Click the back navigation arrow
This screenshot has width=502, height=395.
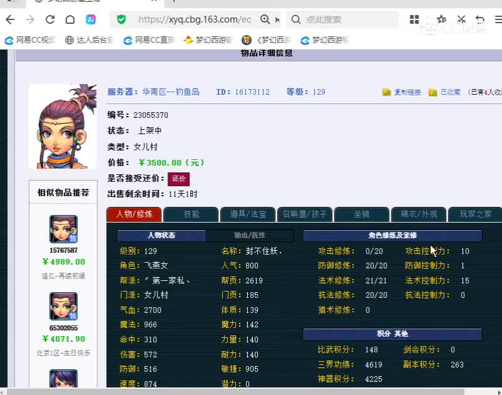tap(10, 19)
